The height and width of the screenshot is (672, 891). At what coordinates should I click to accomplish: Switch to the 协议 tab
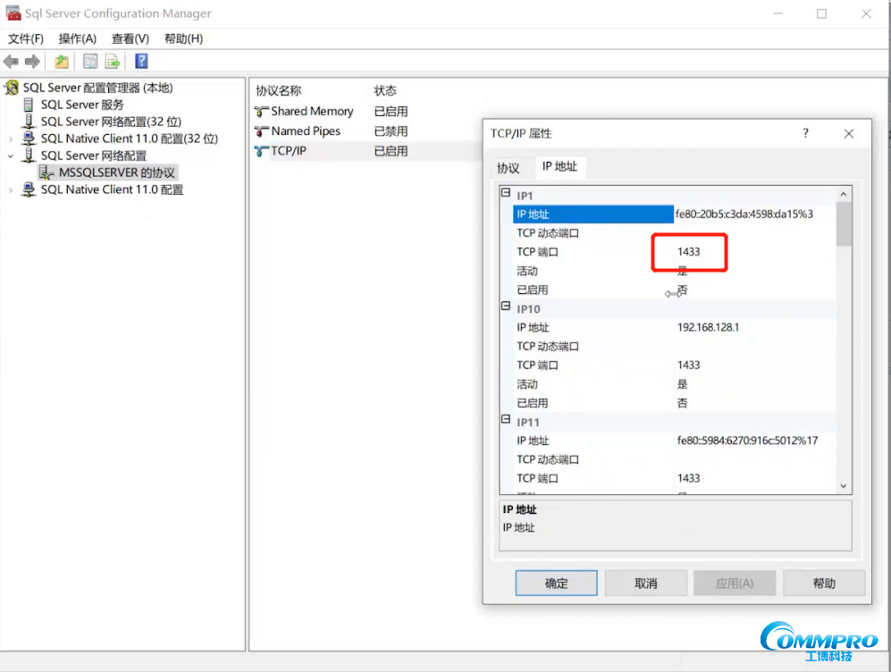pos(508,167)
